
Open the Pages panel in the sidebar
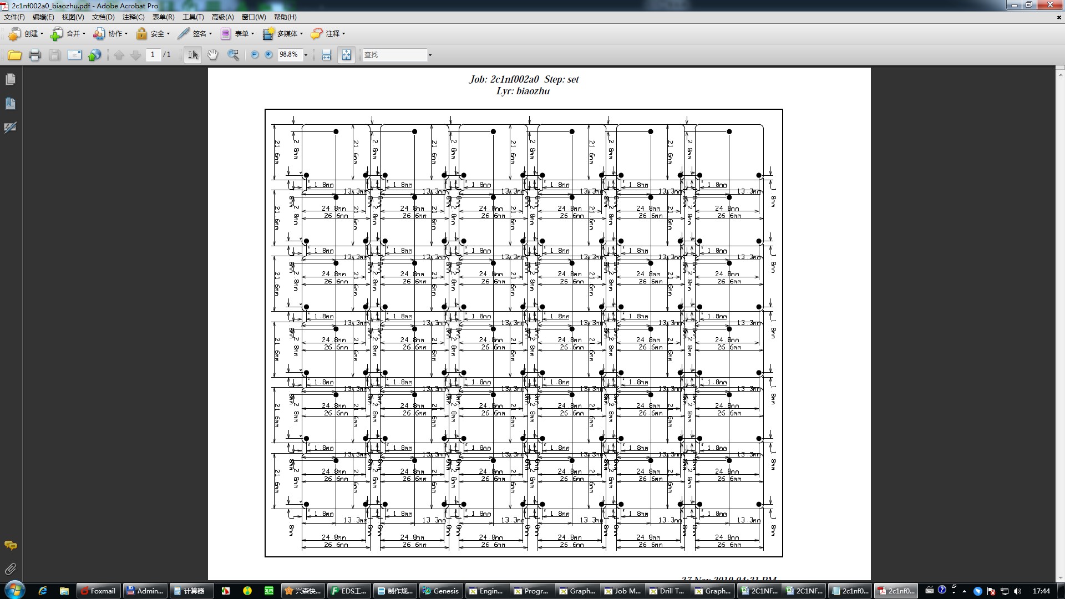click(10, 79)
